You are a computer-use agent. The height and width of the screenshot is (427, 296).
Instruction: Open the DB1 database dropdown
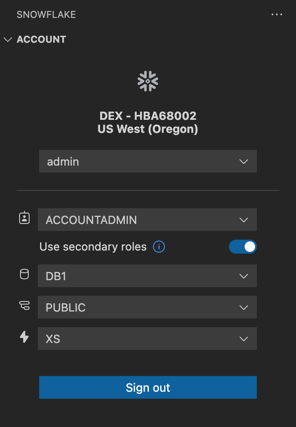coord(148,276)
